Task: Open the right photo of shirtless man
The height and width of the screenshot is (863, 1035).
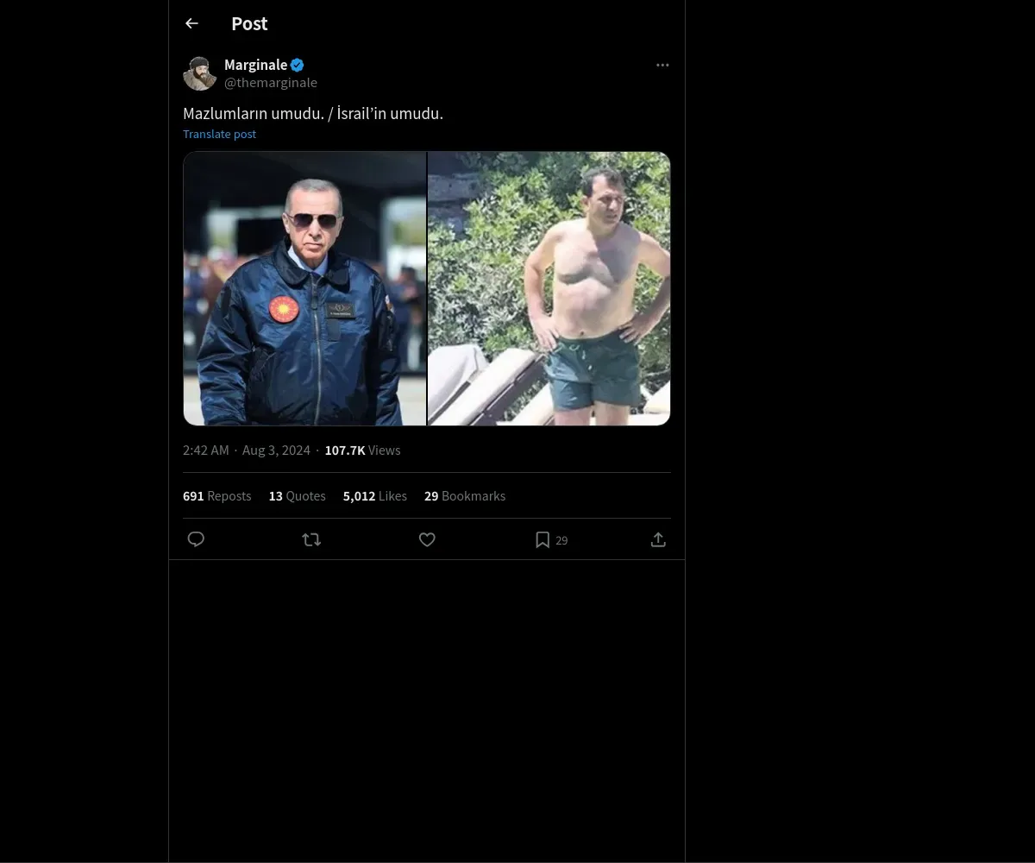Action: click(549, 288)
